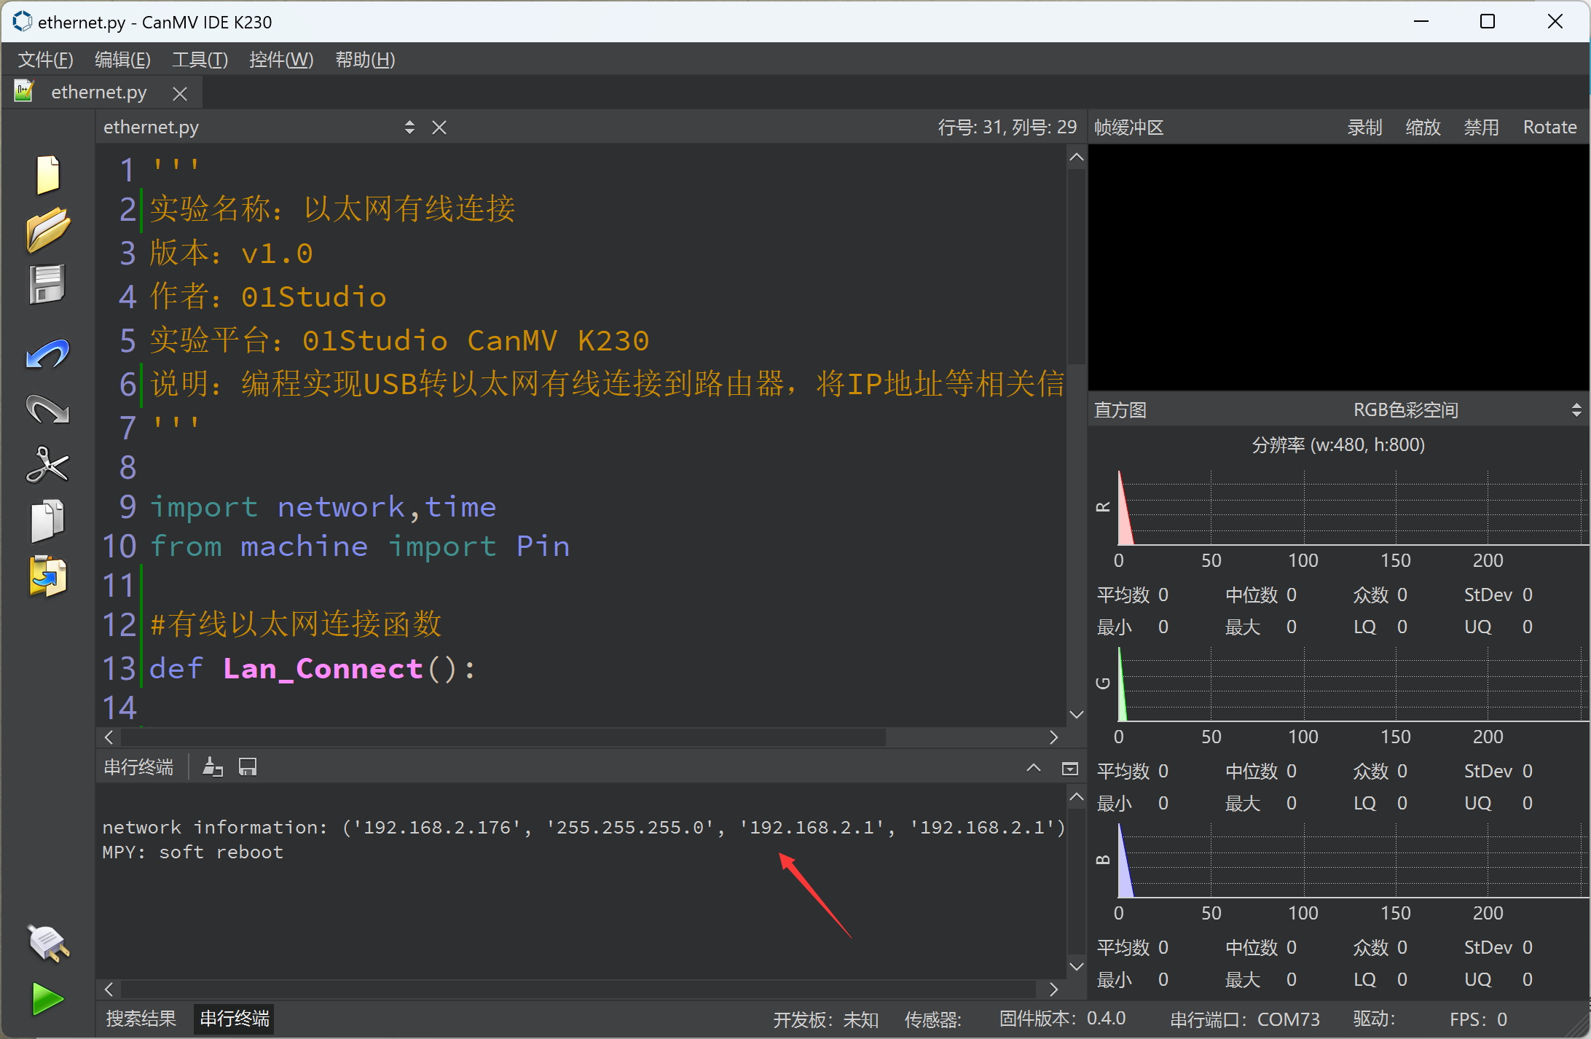Click terminal vertical scrollbar up arrow

[1077, 797]
